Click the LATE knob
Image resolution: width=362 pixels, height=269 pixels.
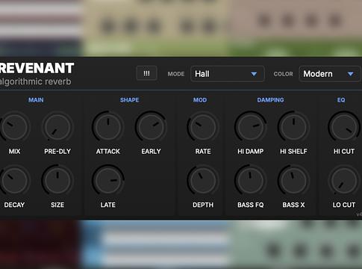pyautogui.click(x=107, y=181)
